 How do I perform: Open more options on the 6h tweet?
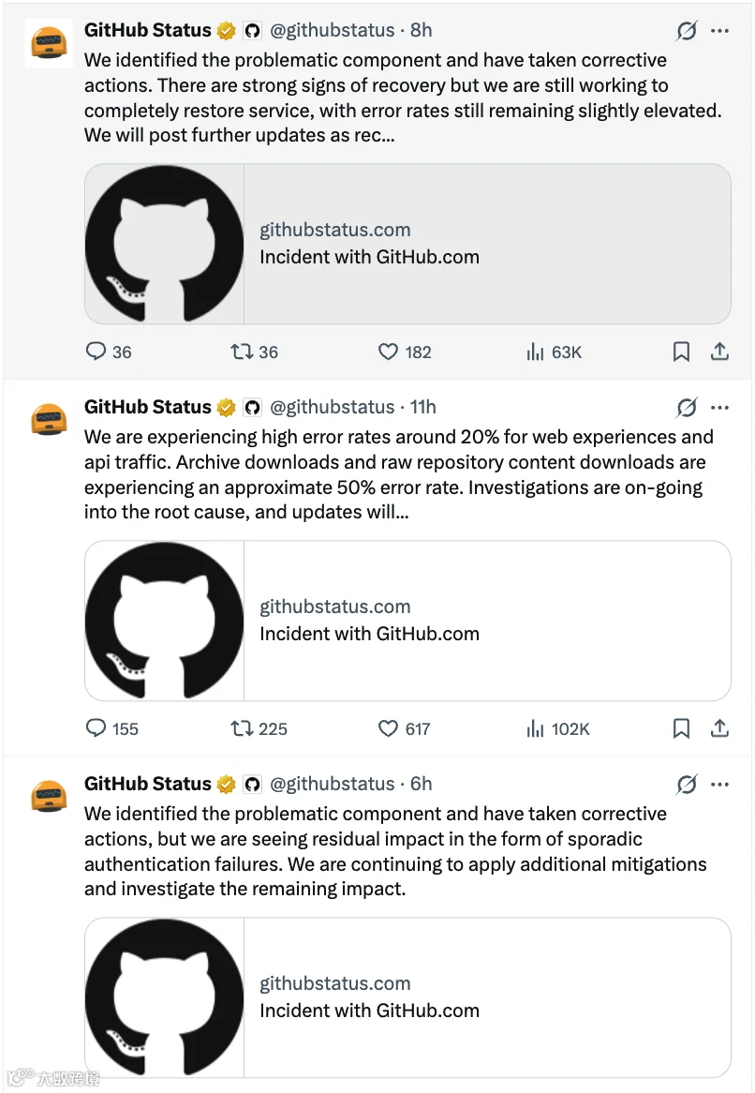(x=719, y=785)
